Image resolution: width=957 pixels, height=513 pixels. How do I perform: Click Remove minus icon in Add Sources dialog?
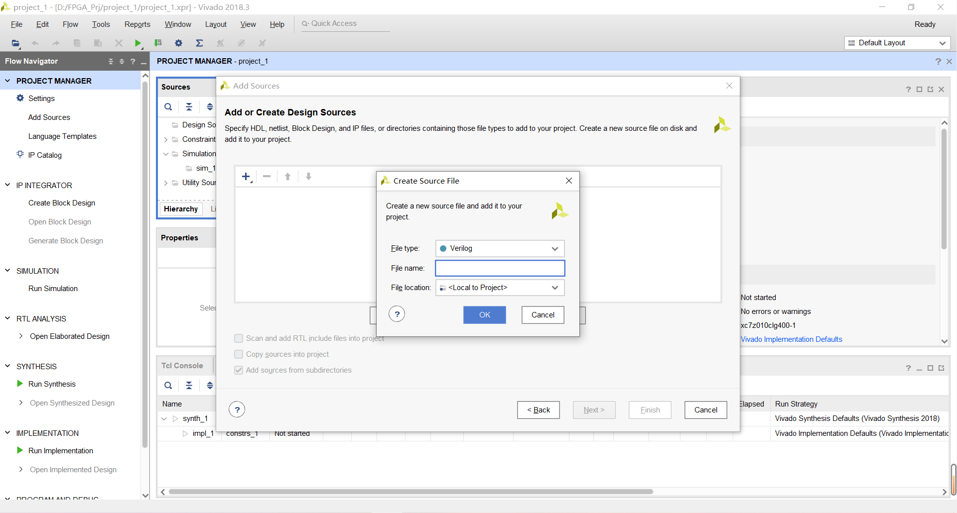pos(267,176)
